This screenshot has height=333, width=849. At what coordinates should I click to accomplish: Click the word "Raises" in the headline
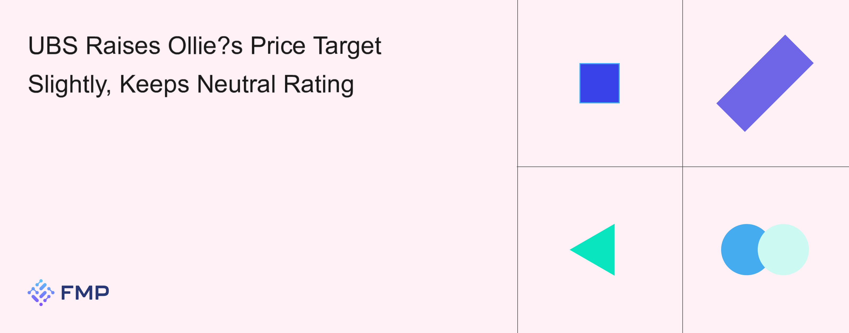pyautogui.click(x=123, y=45)
